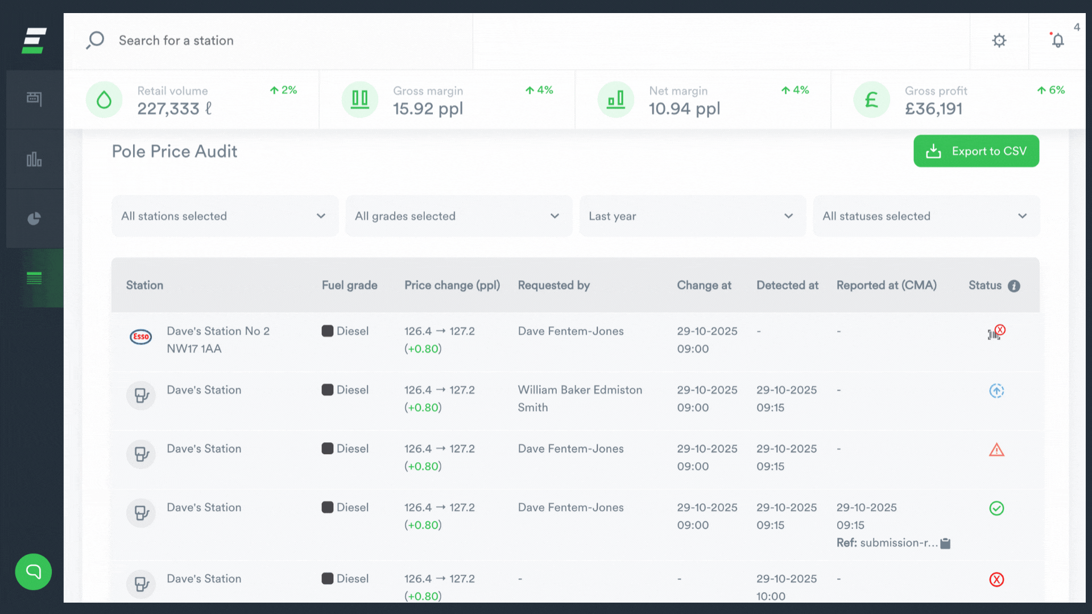Click the search for a station field
The width and height of the screenshot is (1092, 614).
coord(176,40)
